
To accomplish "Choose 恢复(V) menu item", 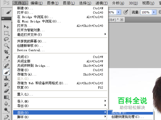I will tap(60, 88).
